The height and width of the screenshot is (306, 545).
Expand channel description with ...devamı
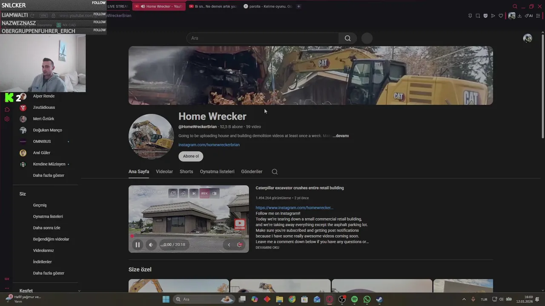click(x=341, y=136)
